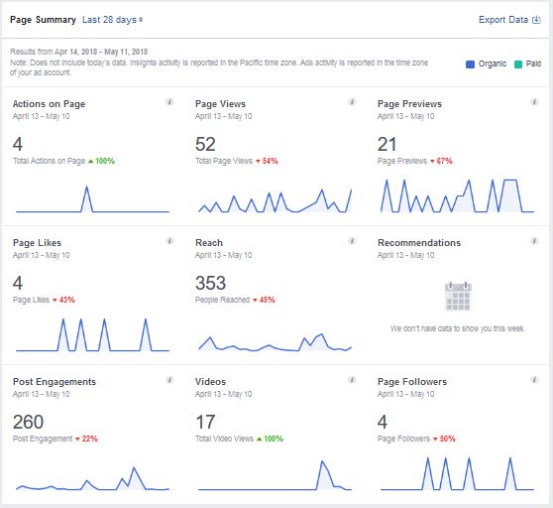
Task: Click the Post Engagements sparkline chart
Action: pyautogui.click(x=92, y=478)
